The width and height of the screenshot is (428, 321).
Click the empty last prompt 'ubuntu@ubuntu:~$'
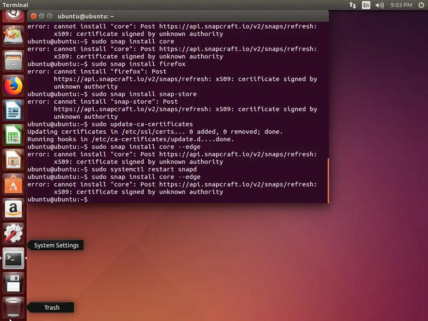[58, 199]
